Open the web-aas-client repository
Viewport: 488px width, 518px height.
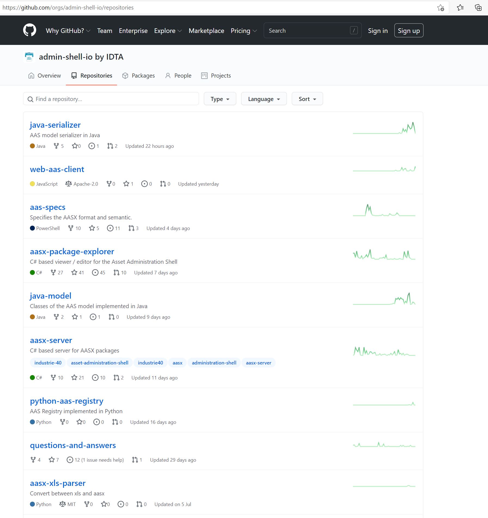(x=57, y=169)
